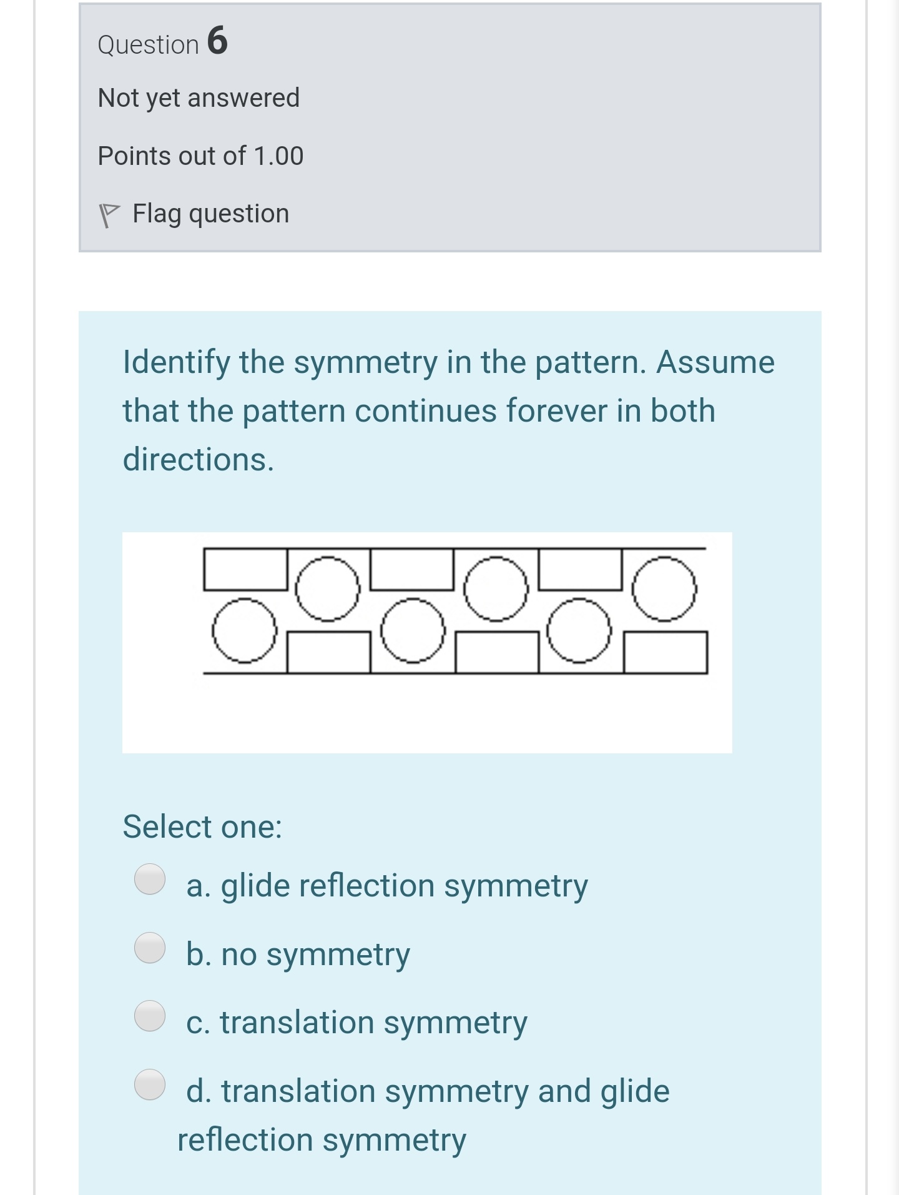Choose answer 'glide reflection symmetry'
Viewport: 899px width, 1195px height.
[387, 885]
